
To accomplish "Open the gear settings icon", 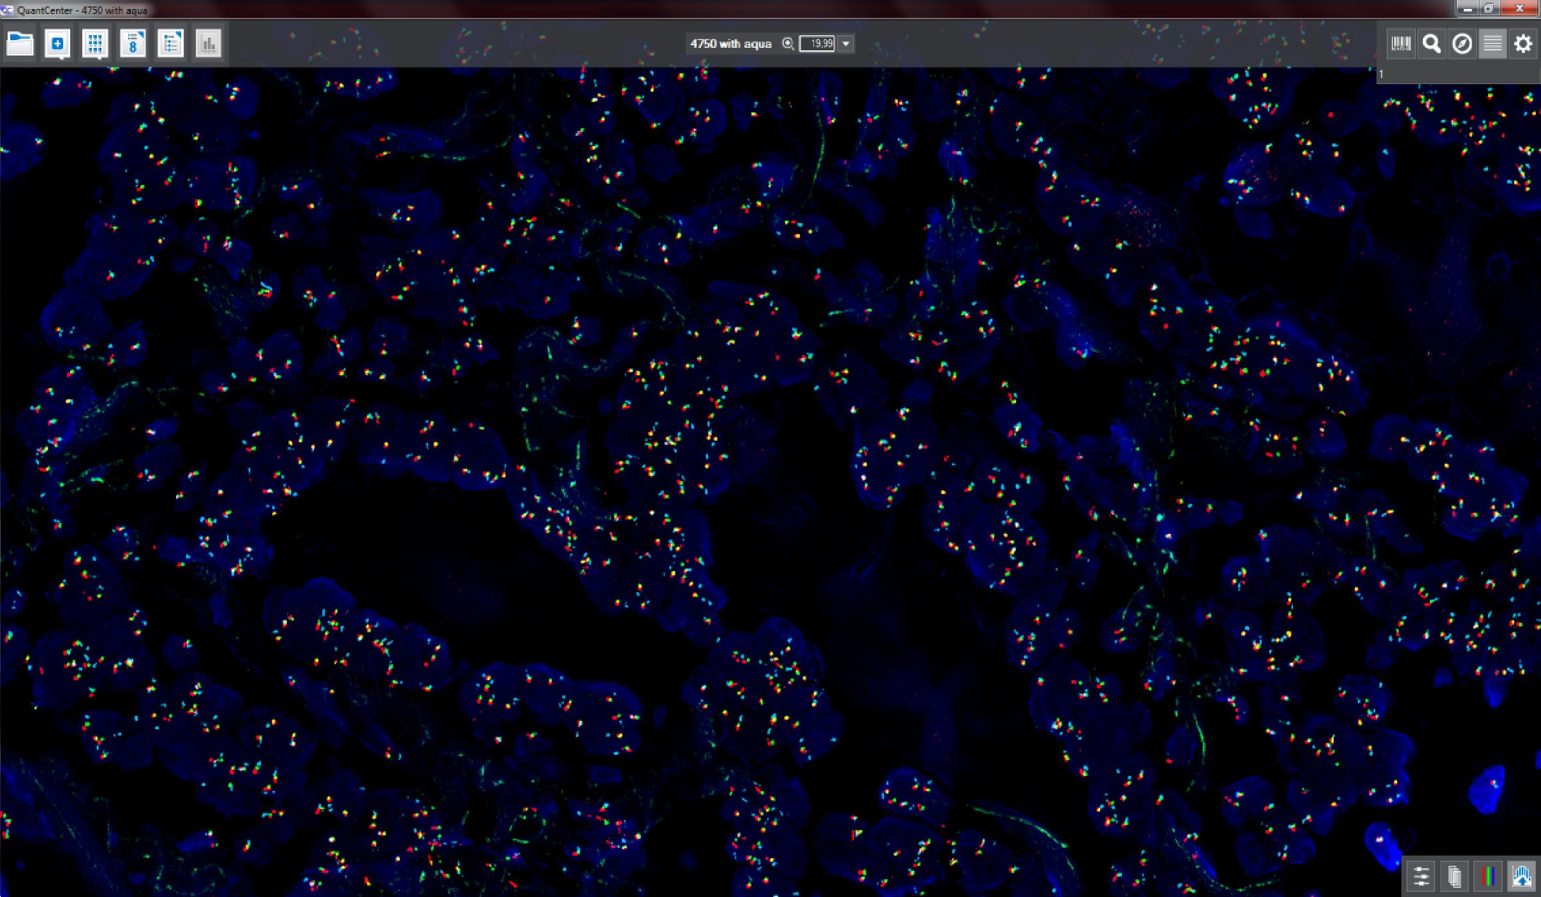I will pyautogui.click(x=1523, y=44).
